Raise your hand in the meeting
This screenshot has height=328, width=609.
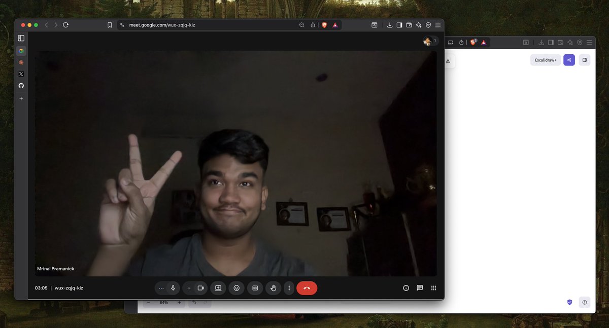274,288
